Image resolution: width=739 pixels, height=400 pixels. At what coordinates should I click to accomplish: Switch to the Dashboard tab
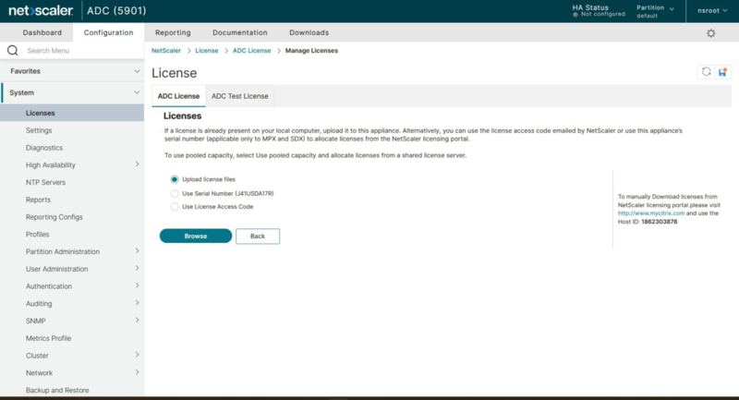[x=42, y=32]
